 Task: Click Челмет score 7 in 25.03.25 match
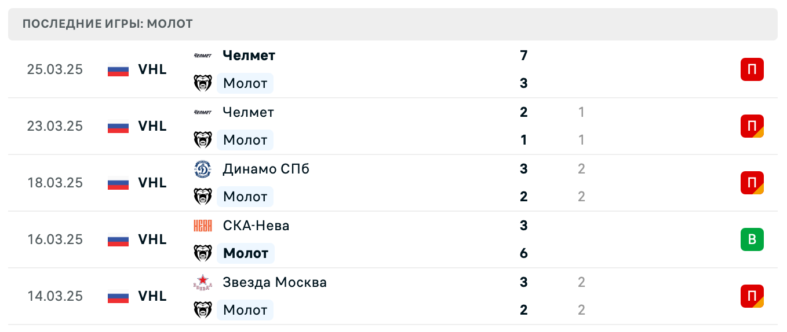coord(524,56)
